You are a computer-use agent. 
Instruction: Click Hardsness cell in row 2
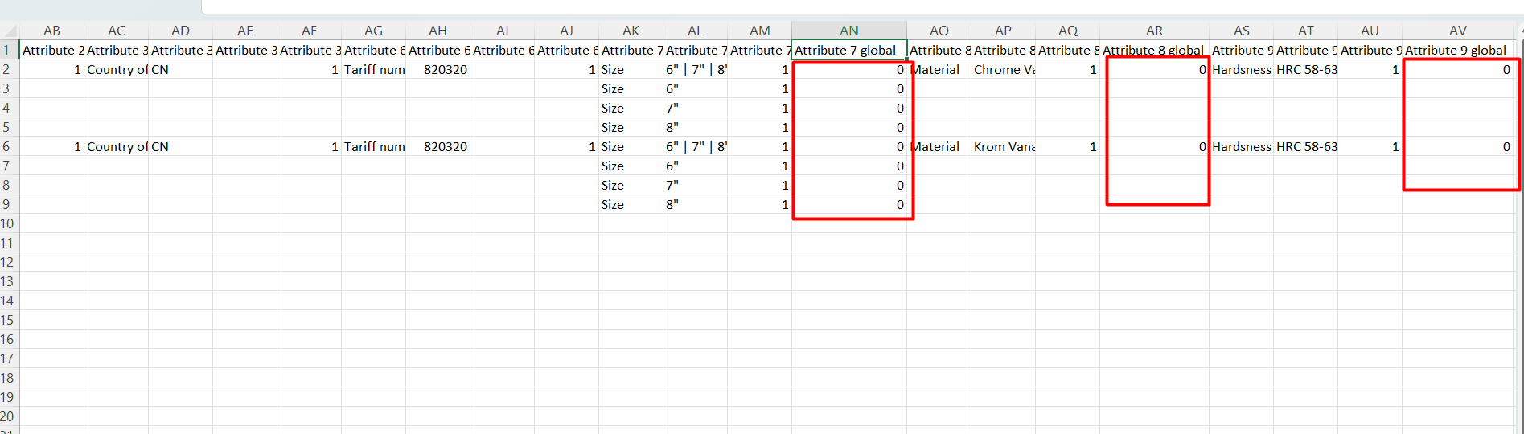point(1241,69)
